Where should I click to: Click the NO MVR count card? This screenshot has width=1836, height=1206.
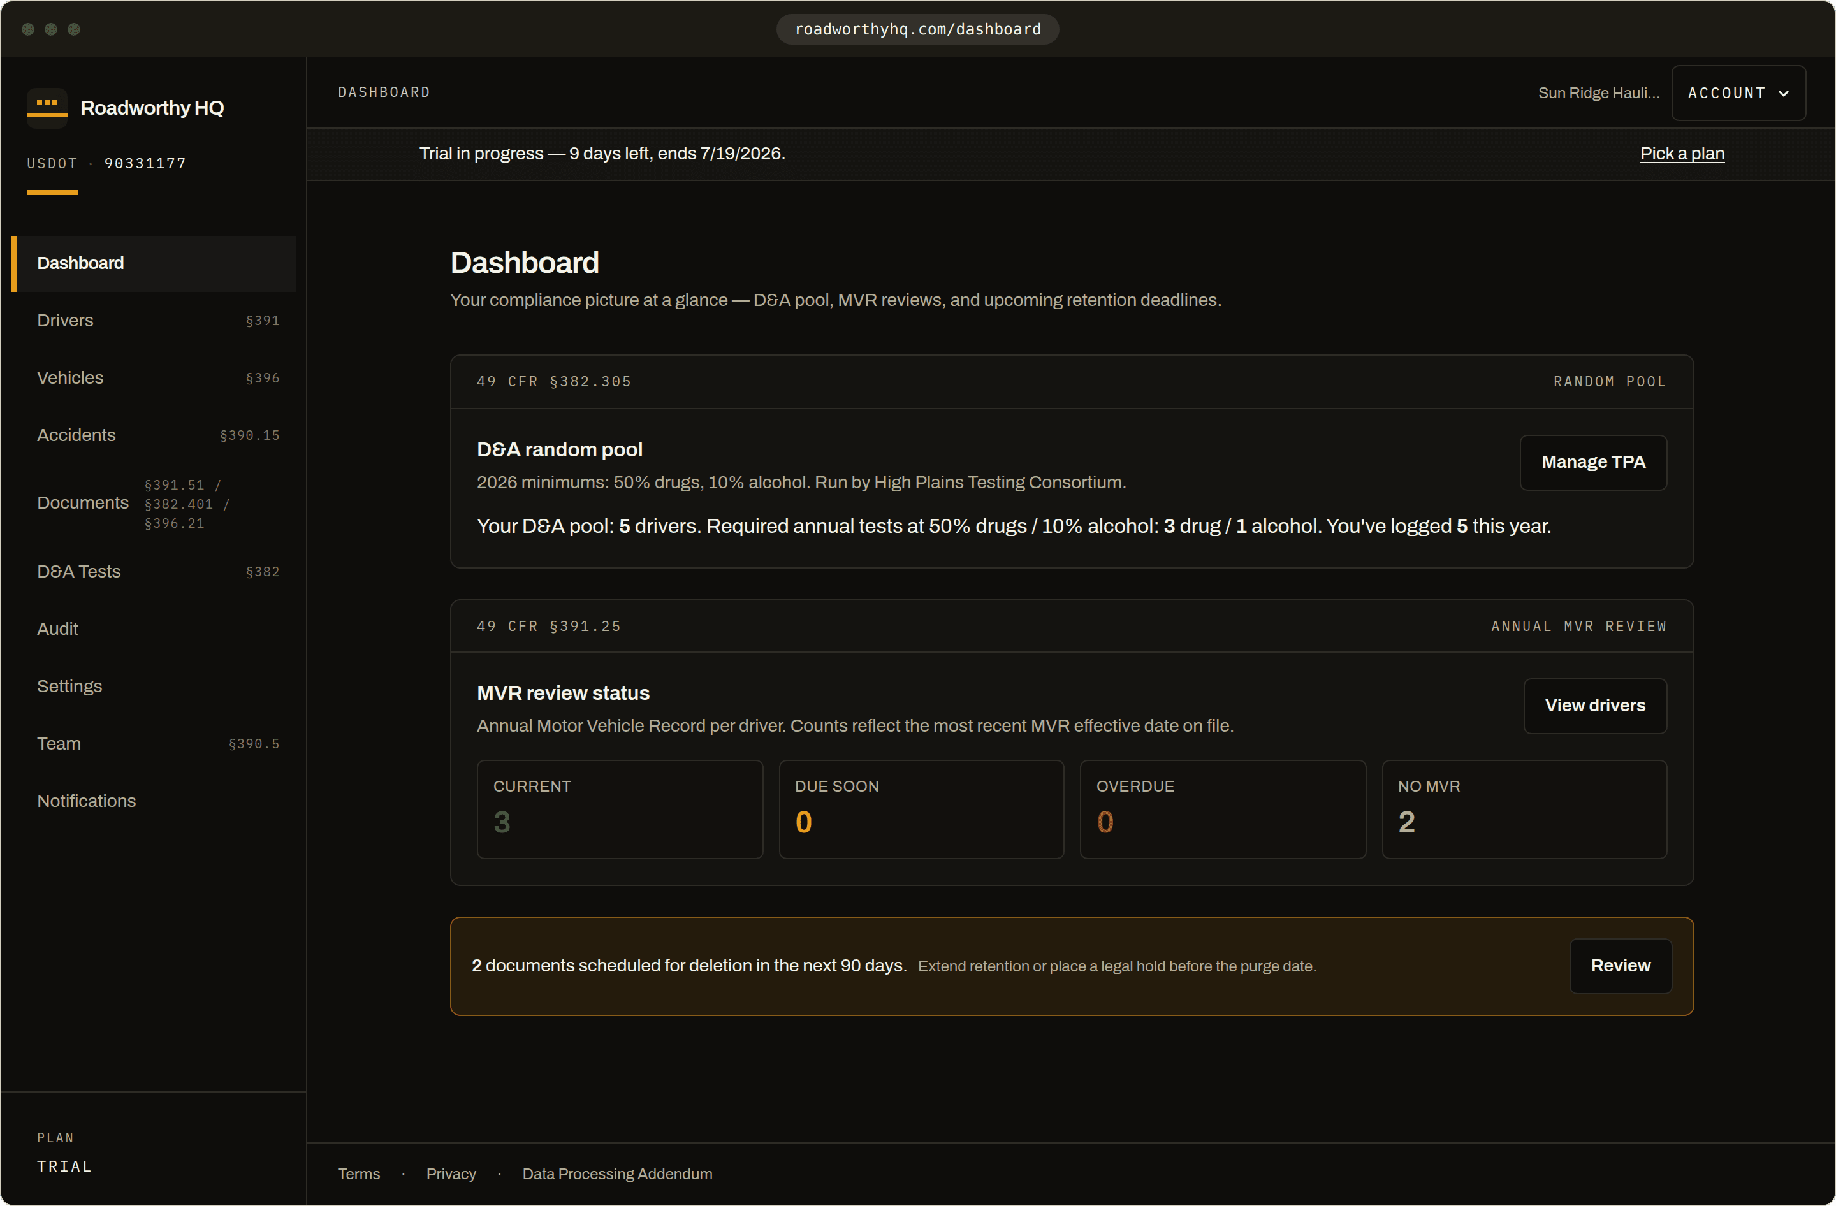click(1524, 810)
